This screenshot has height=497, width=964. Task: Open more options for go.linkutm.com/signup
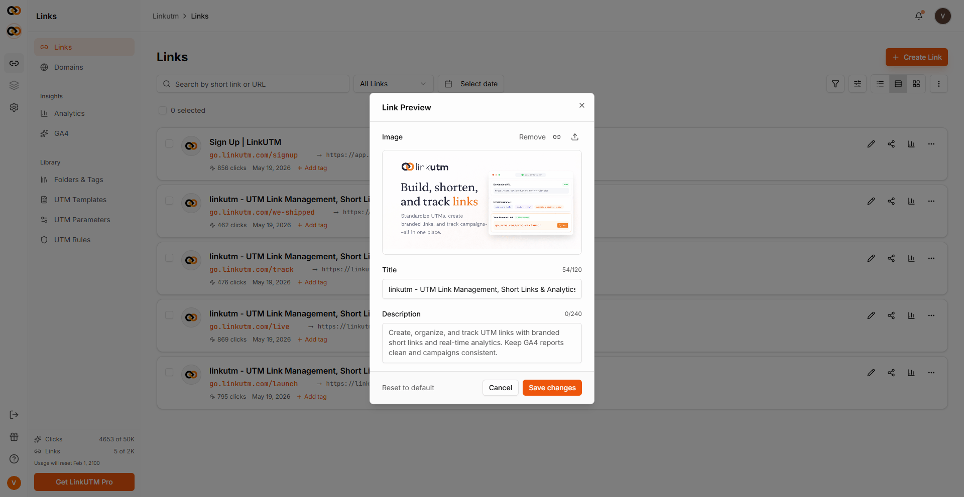(931, 144)
